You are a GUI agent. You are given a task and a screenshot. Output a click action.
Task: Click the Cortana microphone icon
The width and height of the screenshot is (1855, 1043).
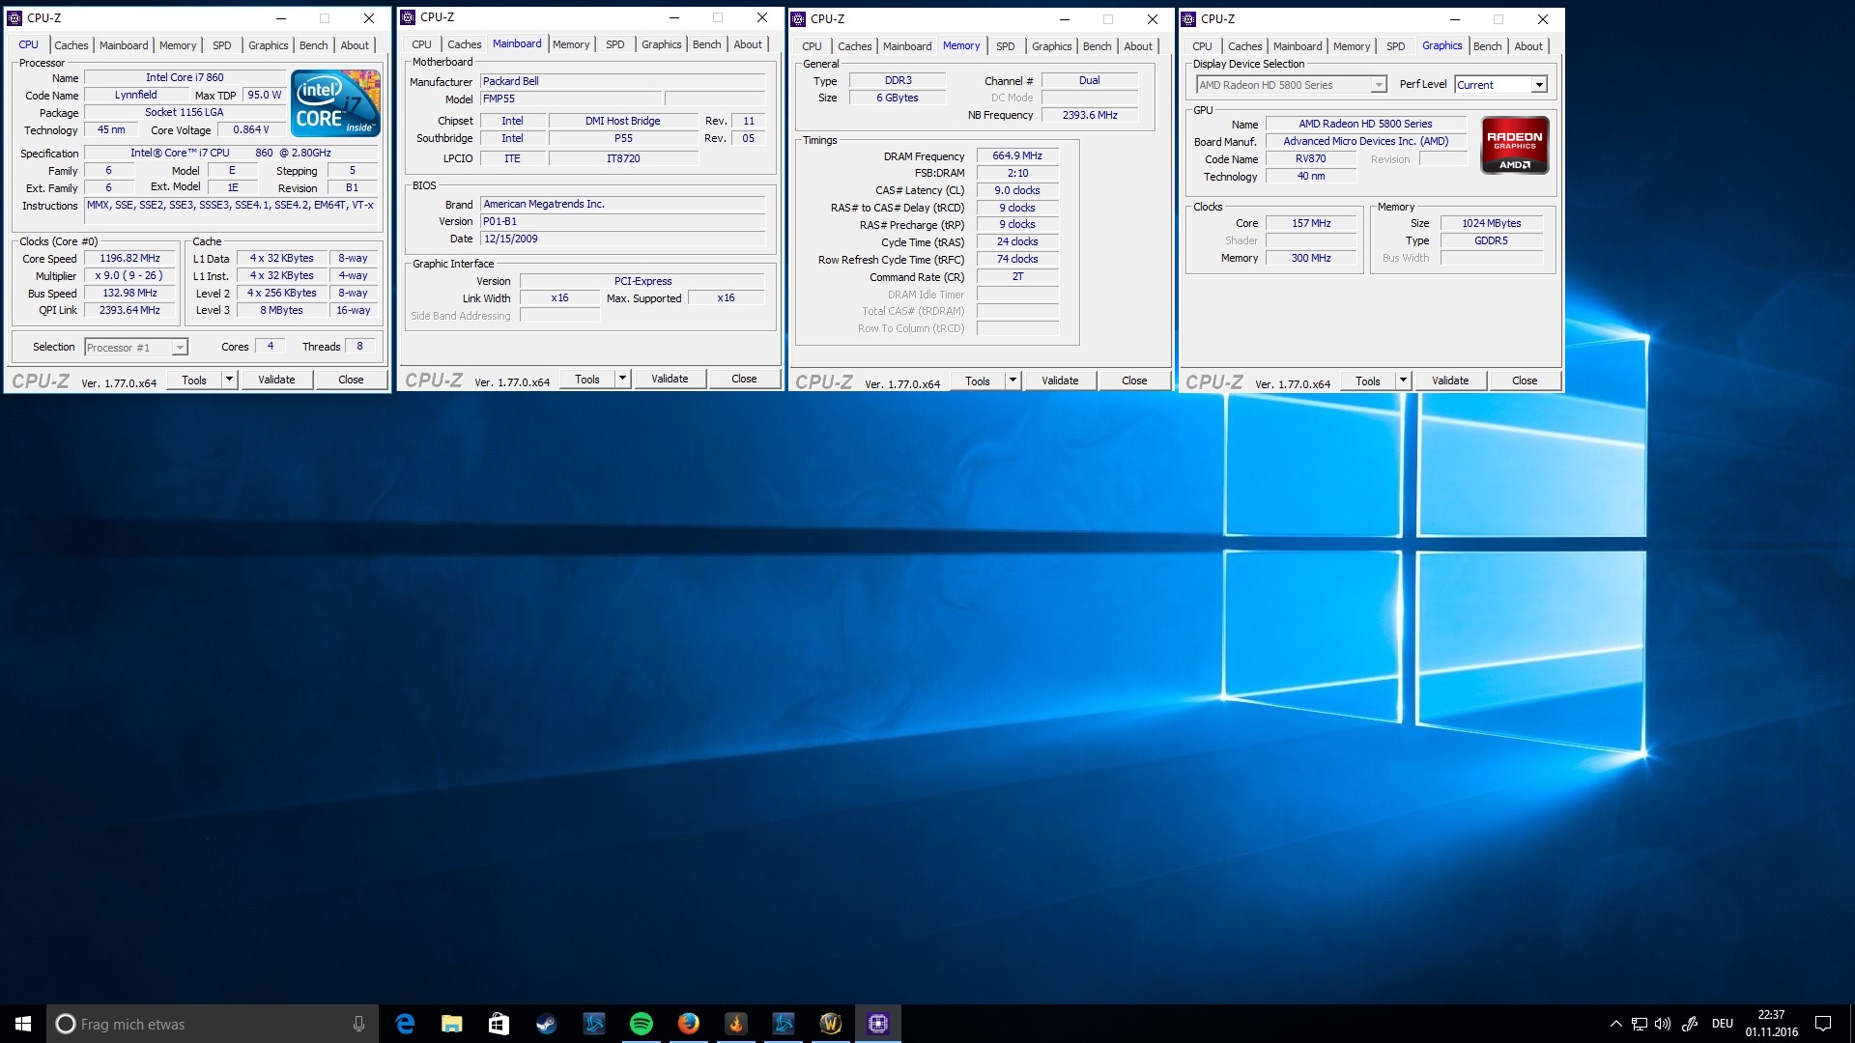[x=358, y=1024]
